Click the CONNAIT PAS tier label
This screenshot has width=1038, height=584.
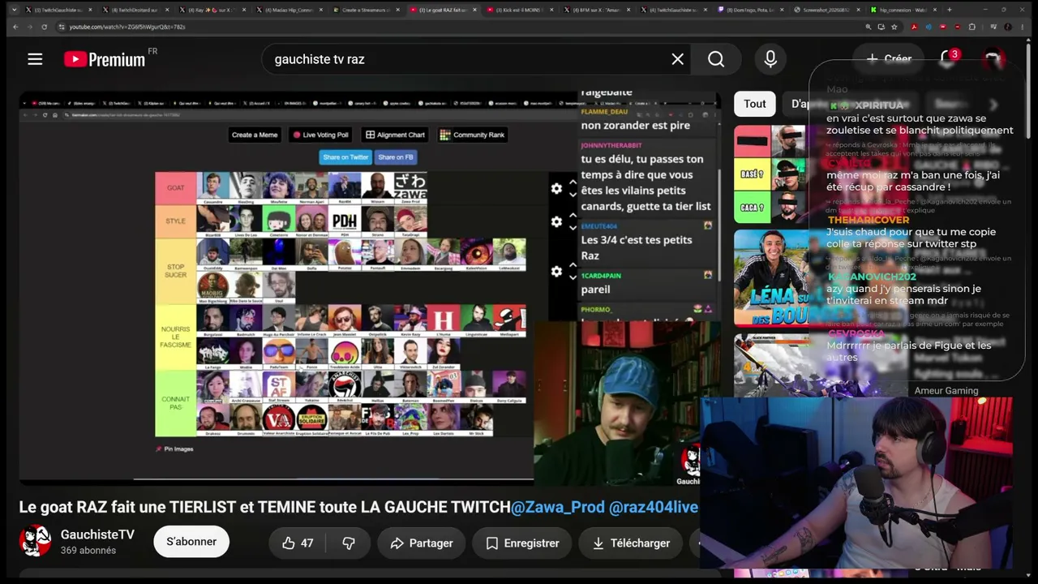176,403
